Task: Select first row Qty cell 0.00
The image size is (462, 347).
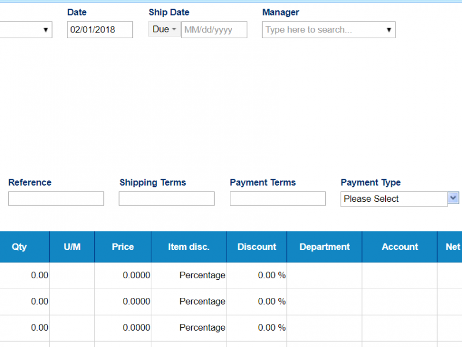Action: click(24, 275)
